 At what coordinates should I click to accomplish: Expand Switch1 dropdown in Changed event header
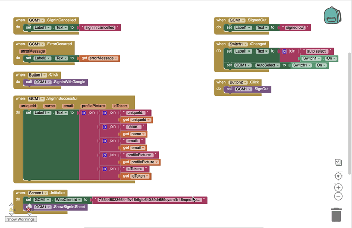[x=238, y=44]
